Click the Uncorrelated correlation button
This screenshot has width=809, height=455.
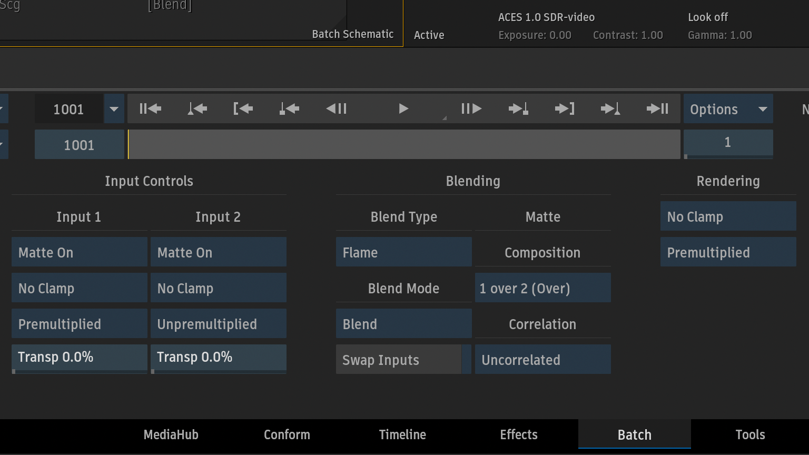(x=543, y=359)
